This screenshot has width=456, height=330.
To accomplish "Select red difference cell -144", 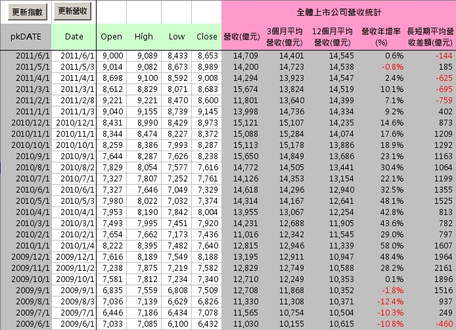I will (x=444, y=56).
